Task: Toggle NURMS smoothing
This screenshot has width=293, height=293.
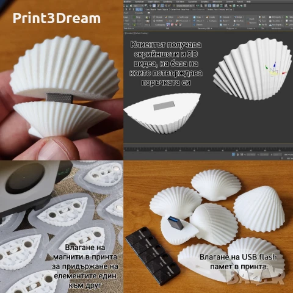Action: click(158, 21)
